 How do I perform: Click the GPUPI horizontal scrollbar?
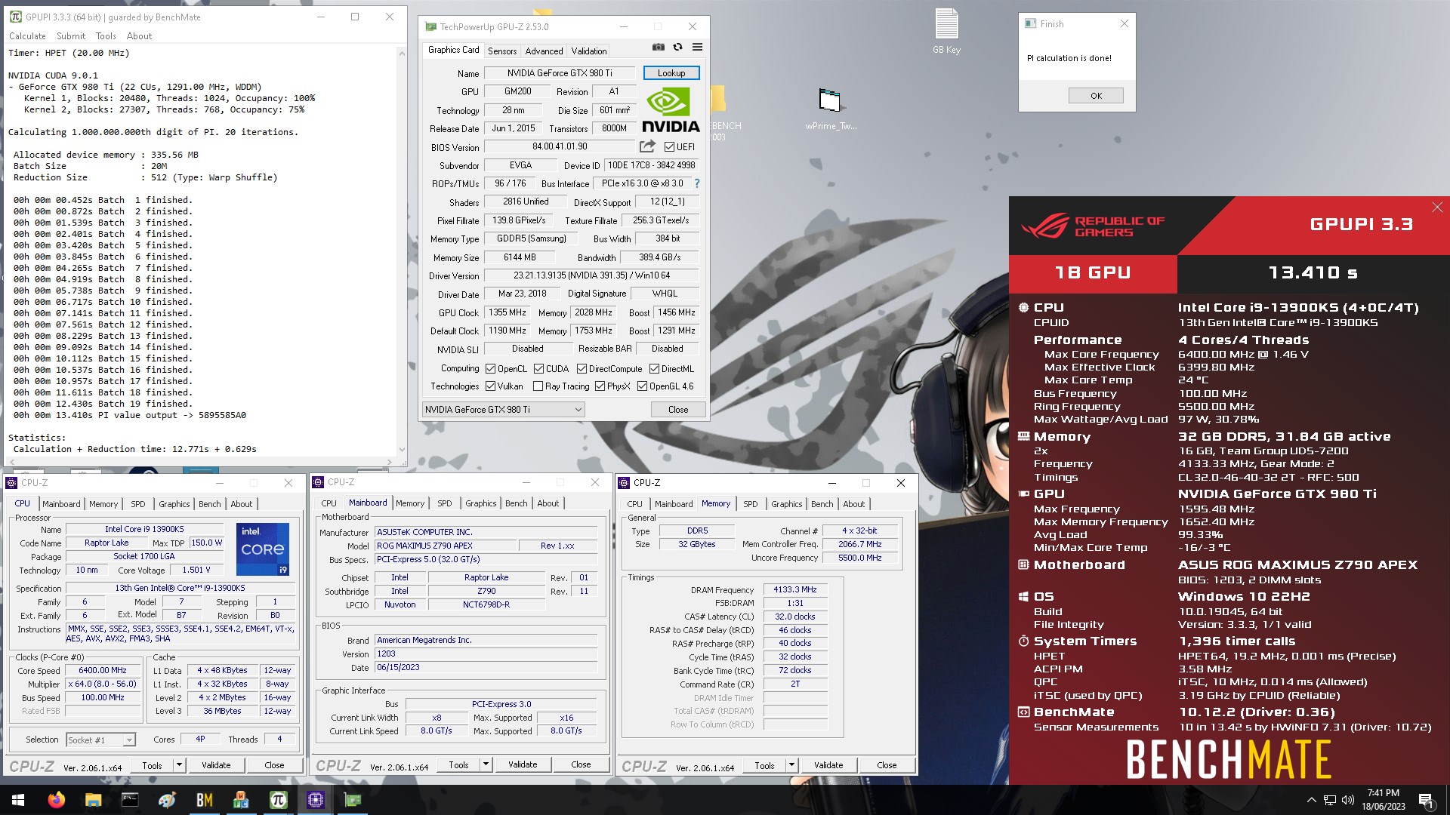[x=202, y=461]
